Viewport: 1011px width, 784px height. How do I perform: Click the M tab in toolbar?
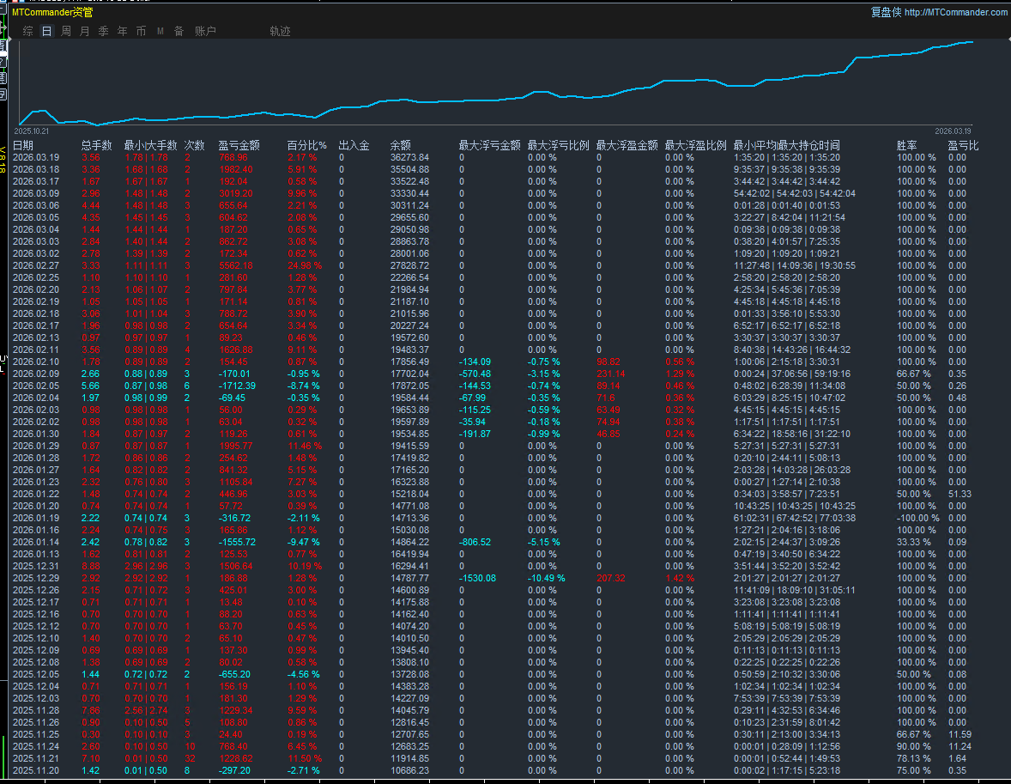[x=160, y=31]
